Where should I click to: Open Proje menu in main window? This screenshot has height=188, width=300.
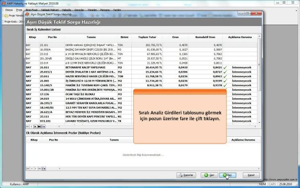19,10
